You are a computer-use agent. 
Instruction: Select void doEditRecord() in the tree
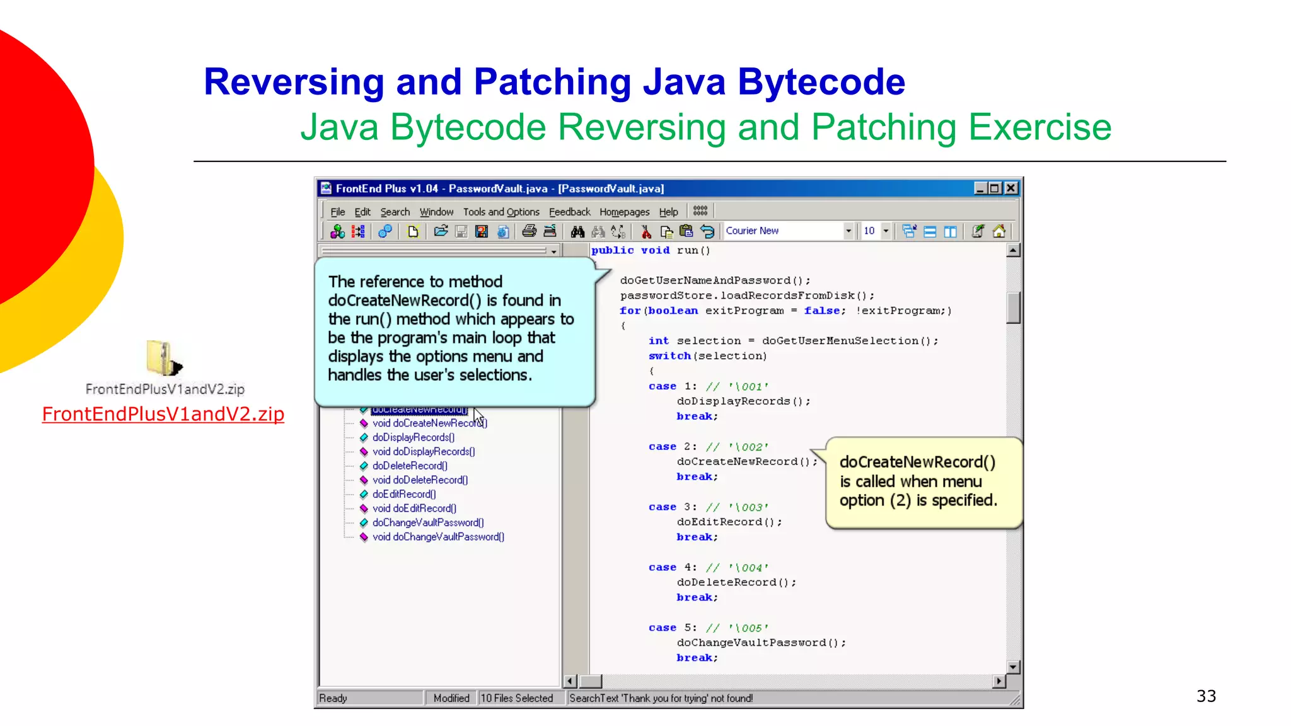(x=414, y=508)
